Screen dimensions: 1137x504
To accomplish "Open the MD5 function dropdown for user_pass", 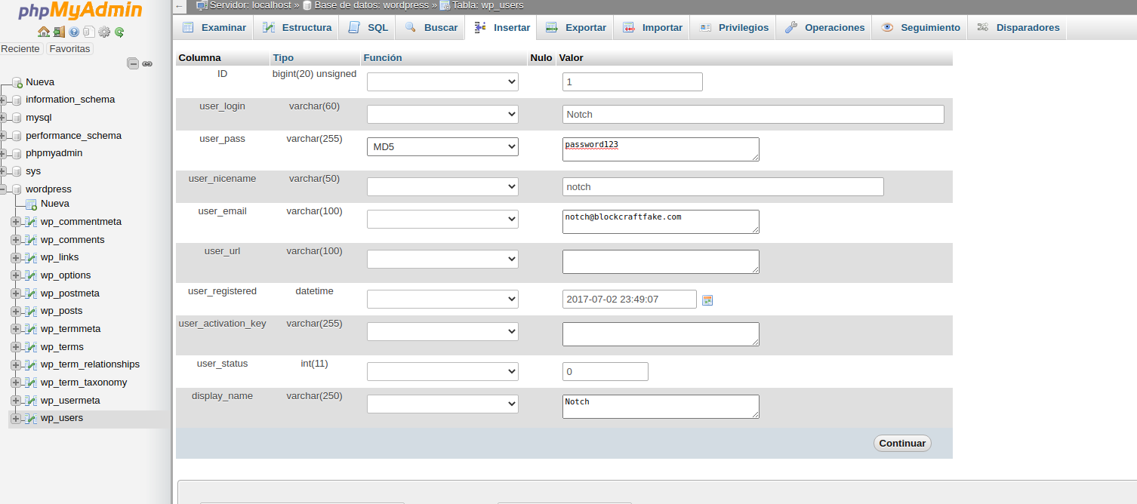I will click(x=442, y=146).
